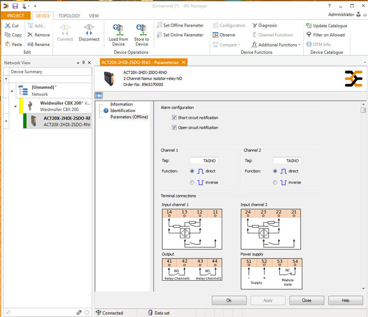This screenshot has height=317, width=368.
Task: Select inverse function for Channel 1
Action: (x=192, y=182)
